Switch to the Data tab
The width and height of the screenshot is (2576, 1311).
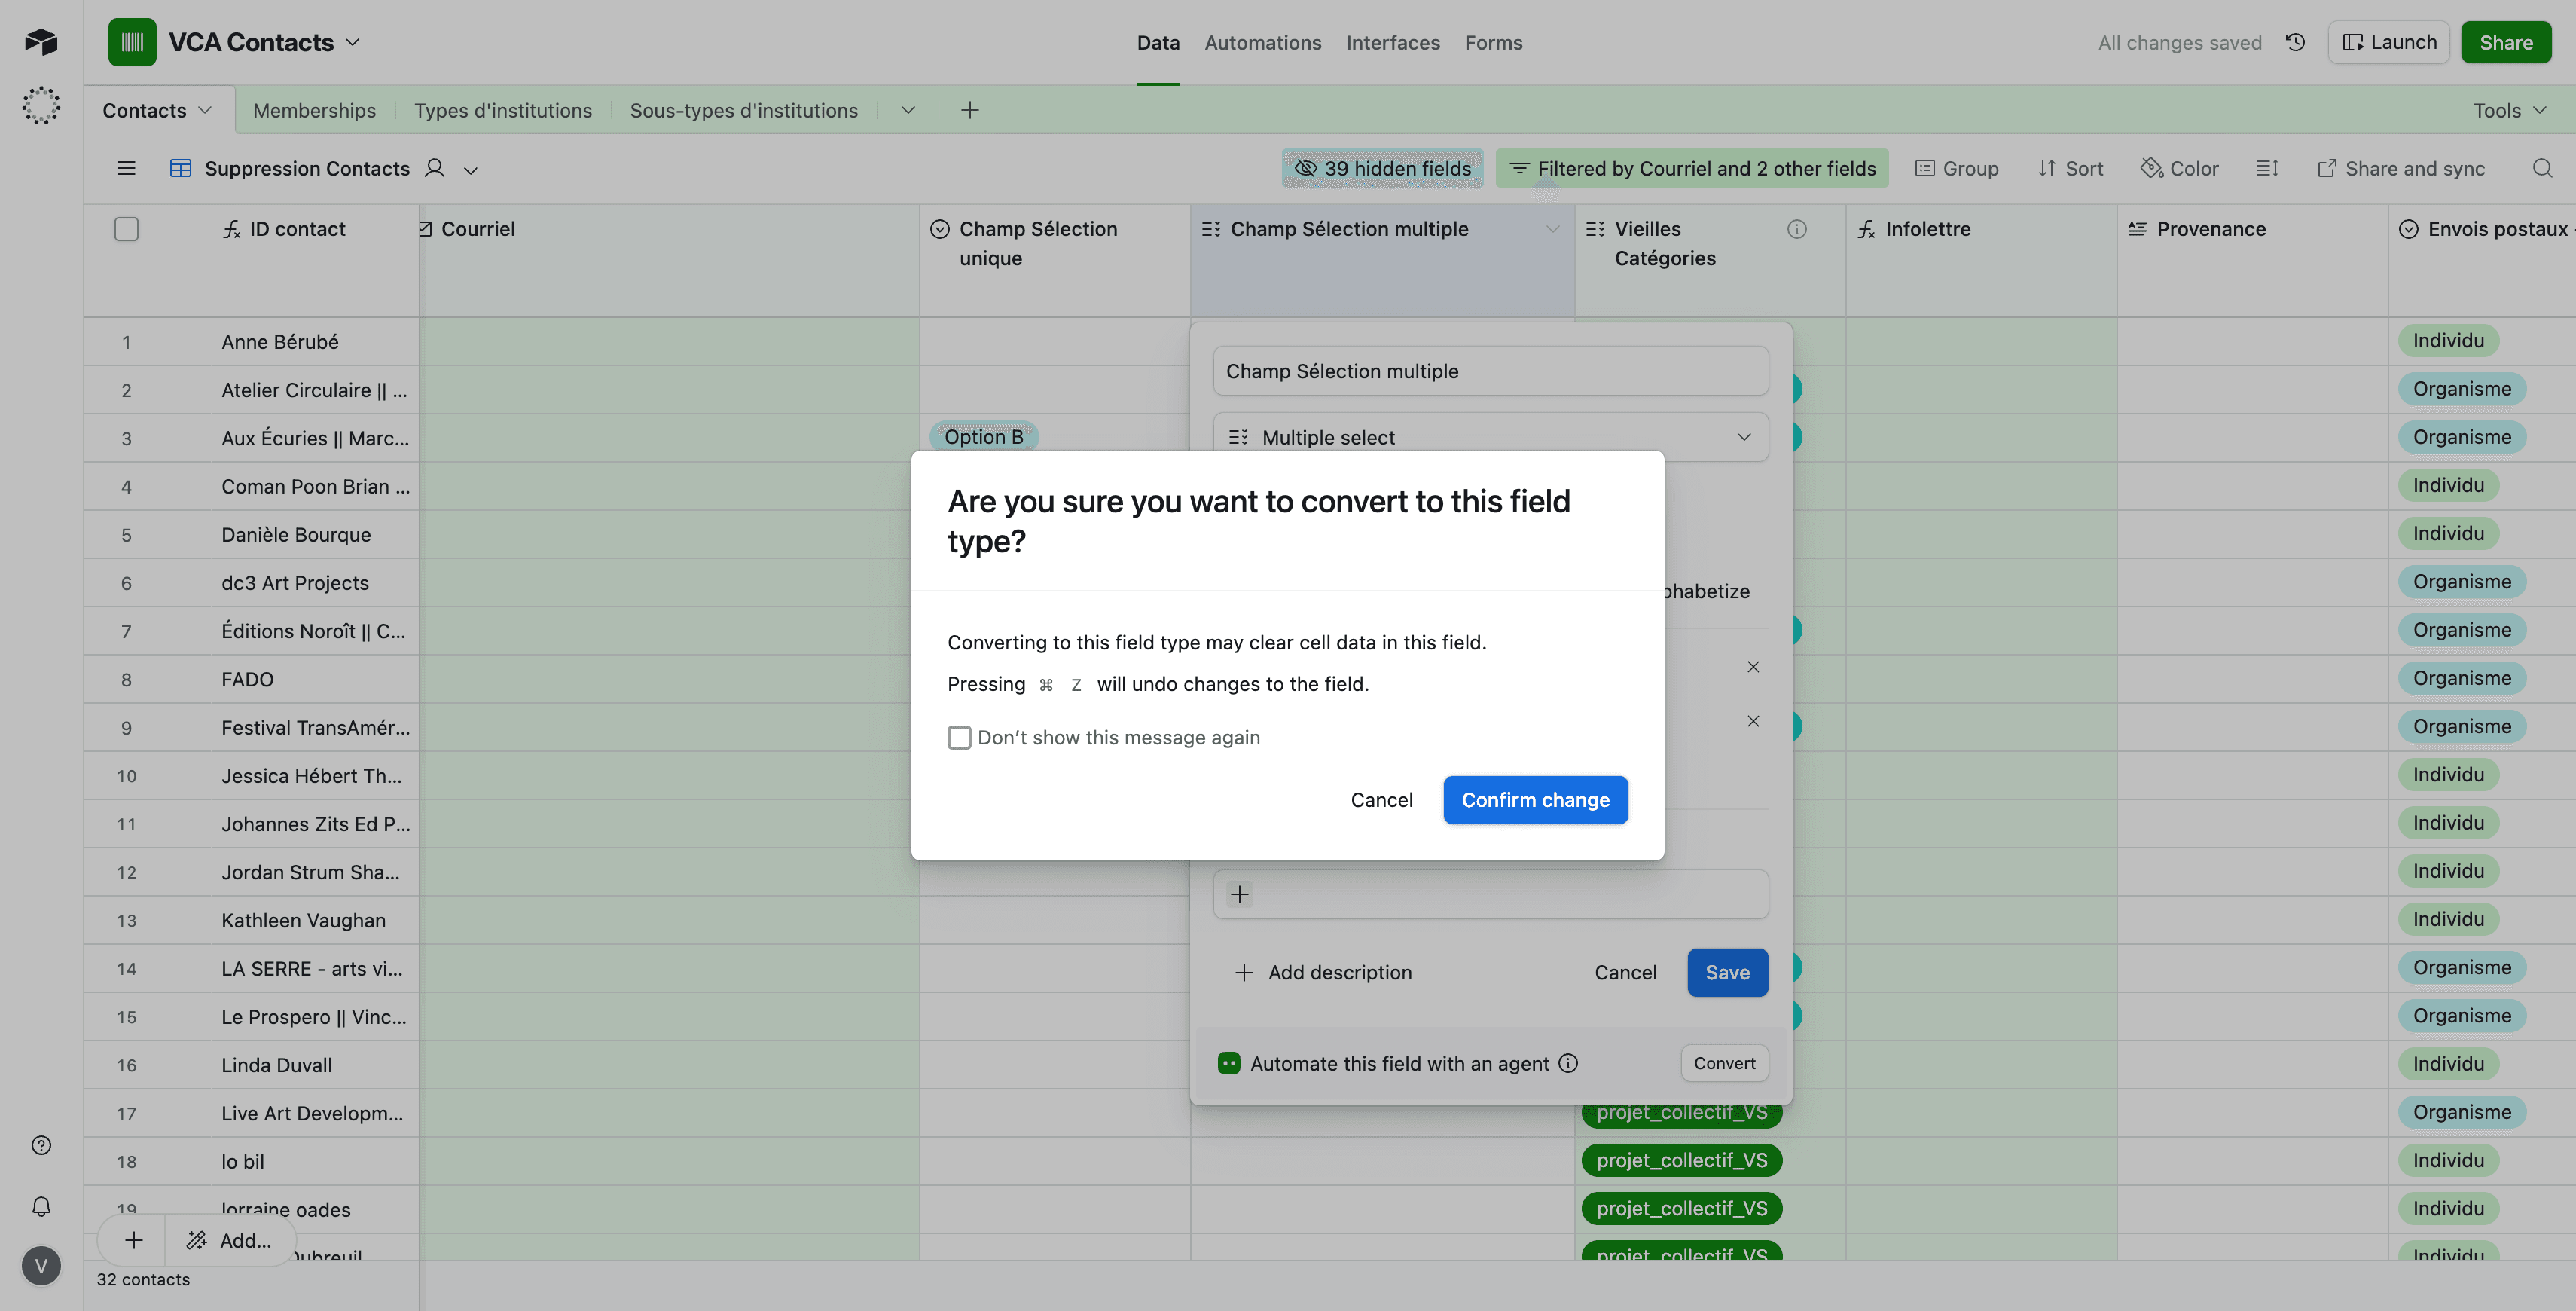1158,42
